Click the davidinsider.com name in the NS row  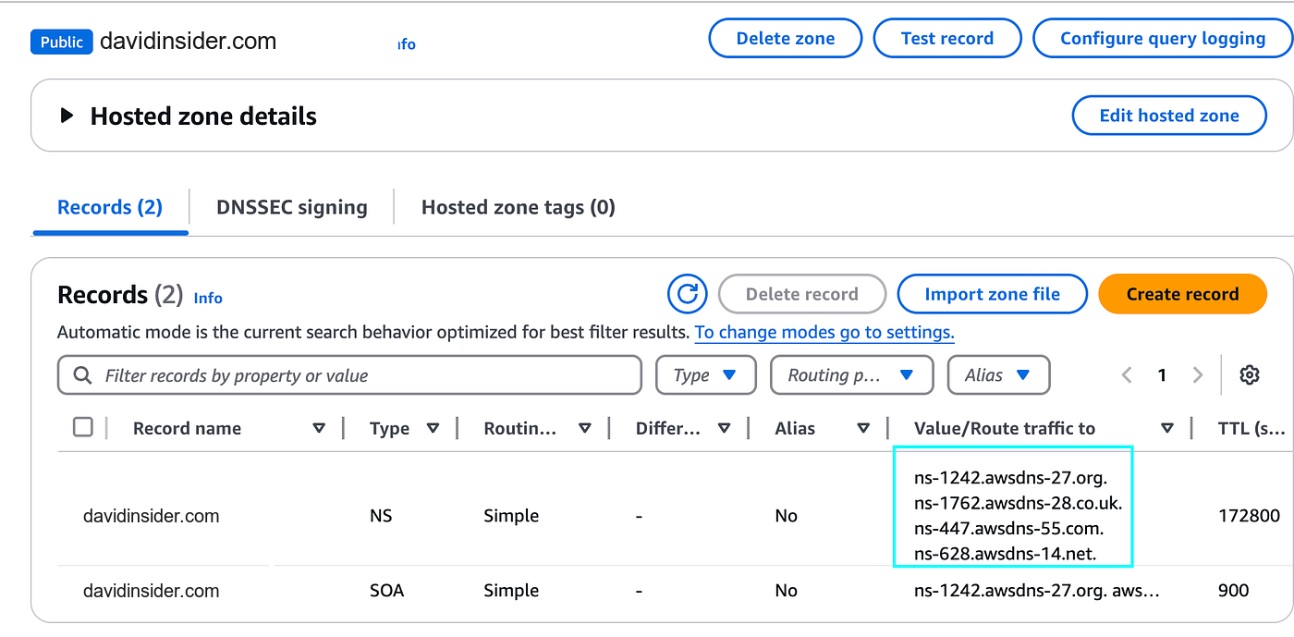coord(152,516)
